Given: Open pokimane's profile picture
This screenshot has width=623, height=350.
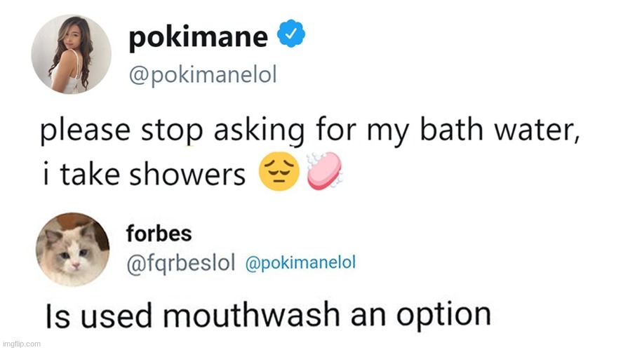Looking at the screenshot, I should [71, 55].
